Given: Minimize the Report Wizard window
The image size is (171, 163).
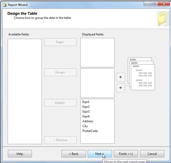Looking at the screenshot, I should [147, 4].
